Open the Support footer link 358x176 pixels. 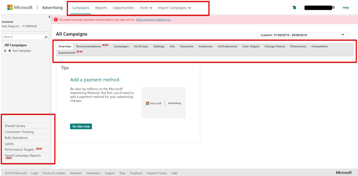pyautogui.click(x=110, y=173)
